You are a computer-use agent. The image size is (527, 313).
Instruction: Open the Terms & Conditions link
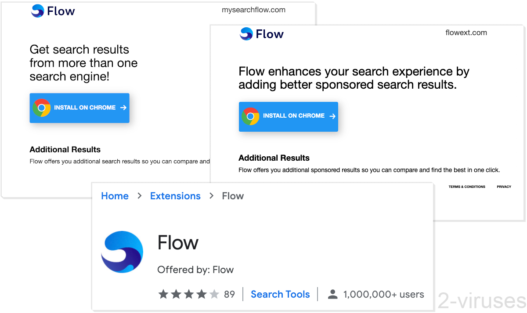[x=467, y=187]
